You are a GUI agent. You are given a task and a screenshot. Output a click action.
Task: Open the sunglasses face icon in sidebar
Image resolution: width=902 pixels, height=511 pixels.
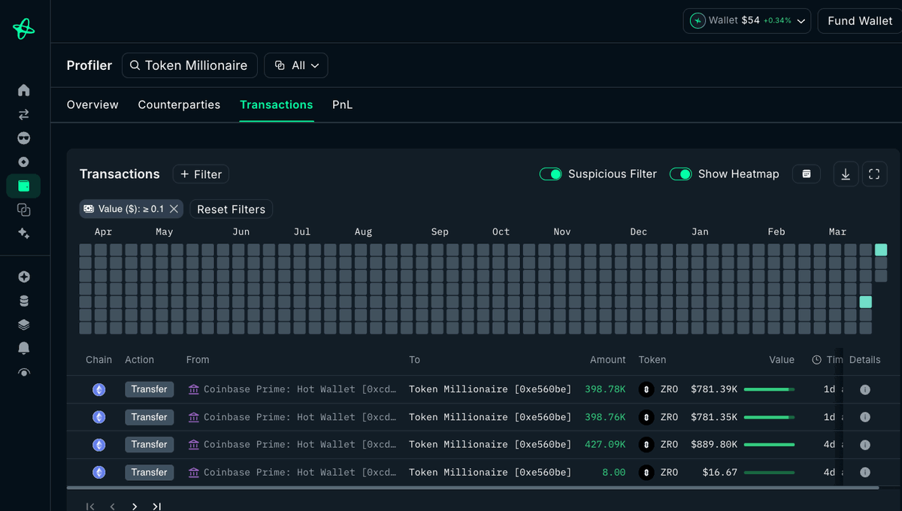pos(23,138)
